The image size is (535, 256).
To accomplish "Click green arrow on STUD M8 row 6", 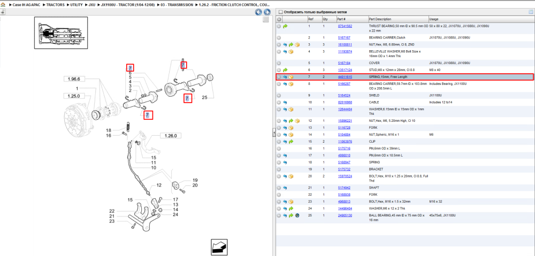I will pyautogui.click(x=285, y=70).
